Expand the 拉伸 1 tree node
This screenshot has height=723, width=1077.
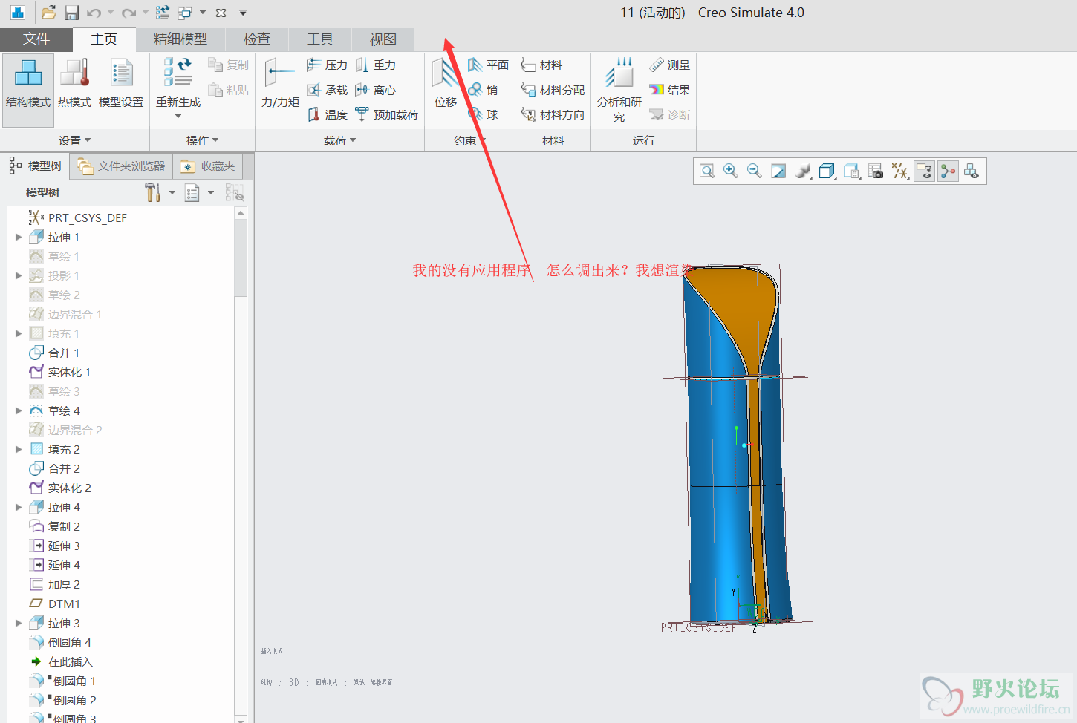19,237
